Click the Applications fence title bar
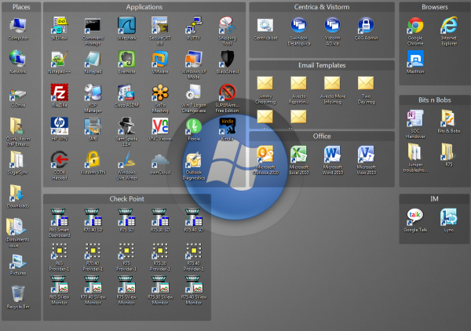This screenshot has width=471, height=331. (144, 6)
